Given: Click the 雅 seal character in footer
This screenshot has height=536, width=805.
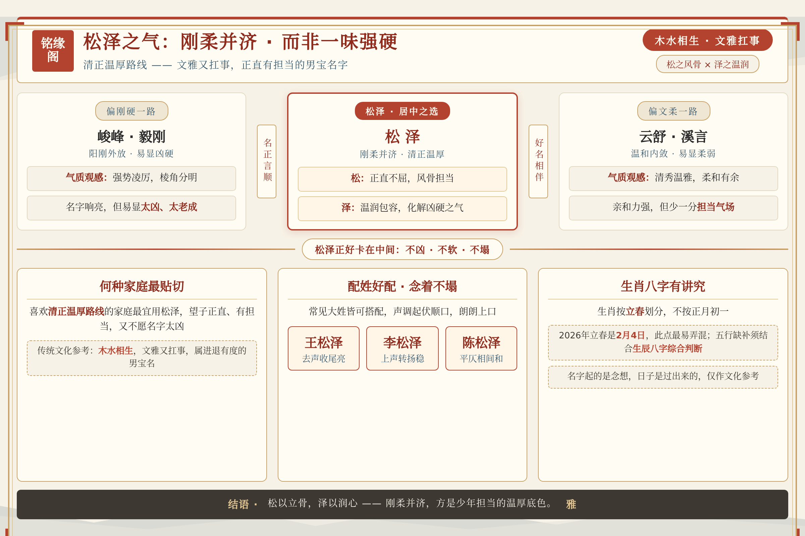Looking at the screenshot, I should 571,504.
